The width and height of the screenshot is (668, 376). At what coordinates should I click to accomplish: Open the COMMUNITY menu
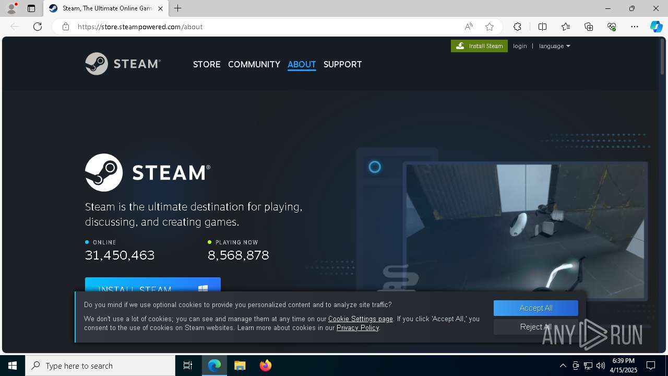254,64
